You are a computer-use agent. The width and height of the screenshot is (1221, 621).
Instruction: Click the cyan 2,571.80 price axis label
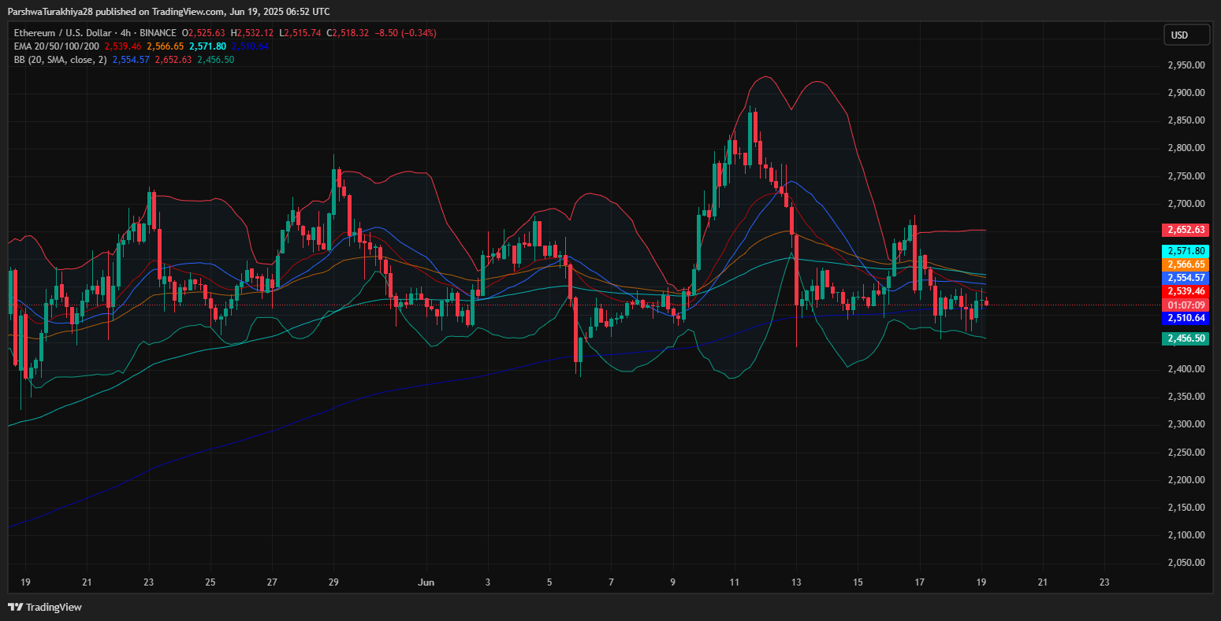(x=1185, y=251)
